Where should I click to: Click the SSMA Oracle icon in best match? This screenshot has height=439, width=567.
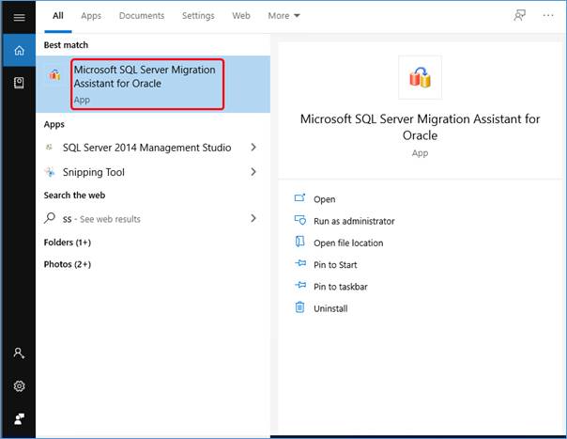tap(55, 74)
